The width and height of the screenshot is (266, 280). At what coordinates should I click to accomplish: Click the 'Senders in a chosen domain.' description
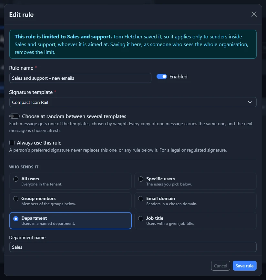pyautogui.click(x=172, y=204)
